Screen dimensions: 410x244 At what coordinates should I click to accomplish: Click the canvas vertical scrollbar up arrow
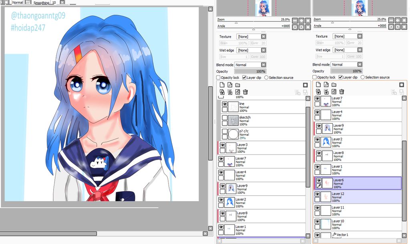(x=210, y=9)
